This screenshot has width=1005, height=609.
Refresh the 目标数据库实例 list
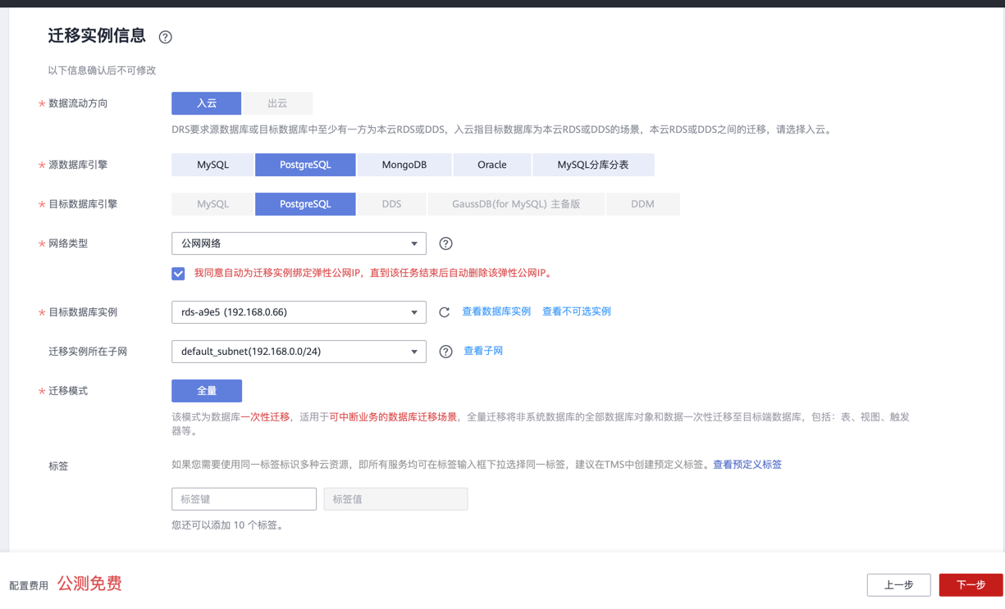[444, 312]
